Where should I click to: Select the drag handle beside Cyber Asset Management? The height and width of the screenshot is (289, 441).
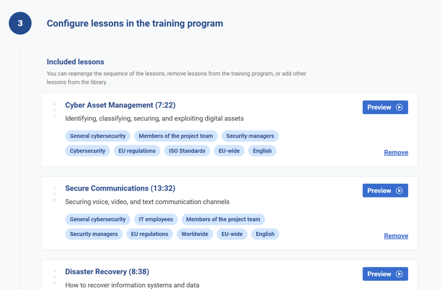[x=55, y=110]
